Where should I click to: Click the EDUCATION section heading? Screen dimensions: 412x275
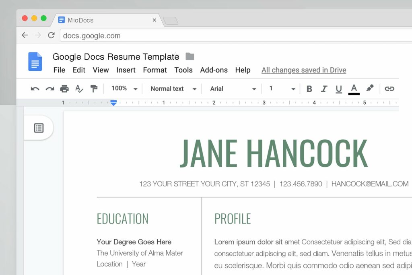pyautogui.click(x=122, y=219)
